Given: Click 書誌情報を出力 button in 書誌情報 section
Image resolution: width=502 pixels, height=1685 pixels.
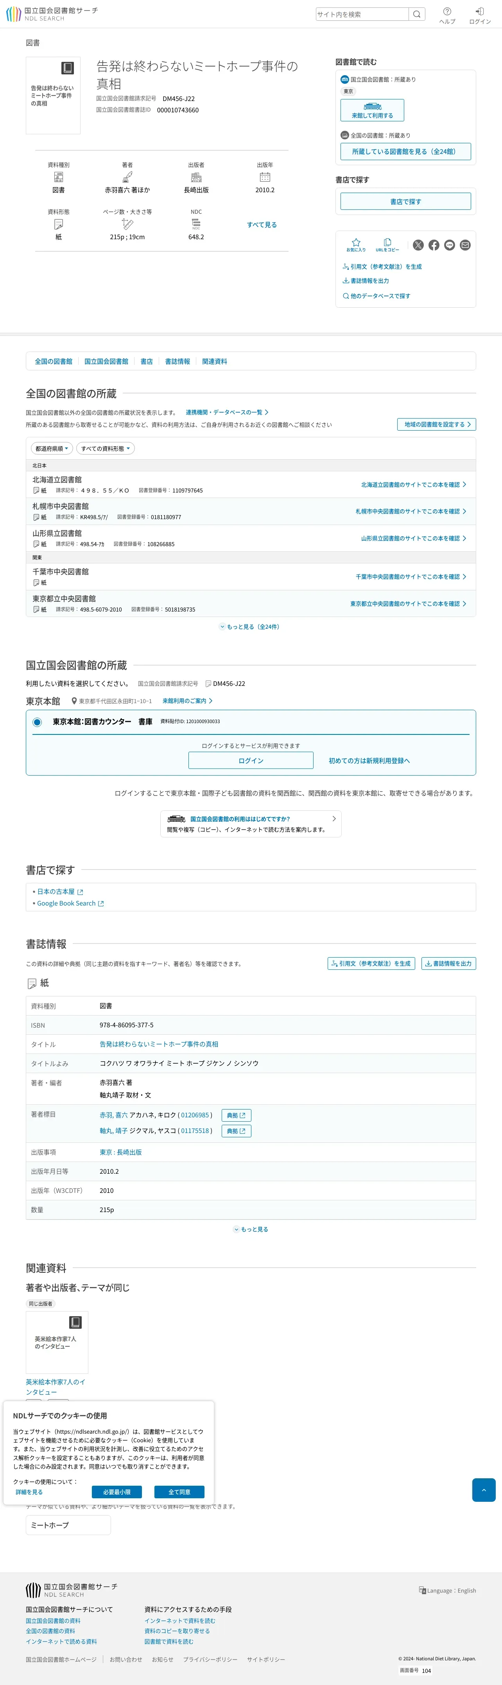Looking at the screenshot, I should tap(448, 963).
